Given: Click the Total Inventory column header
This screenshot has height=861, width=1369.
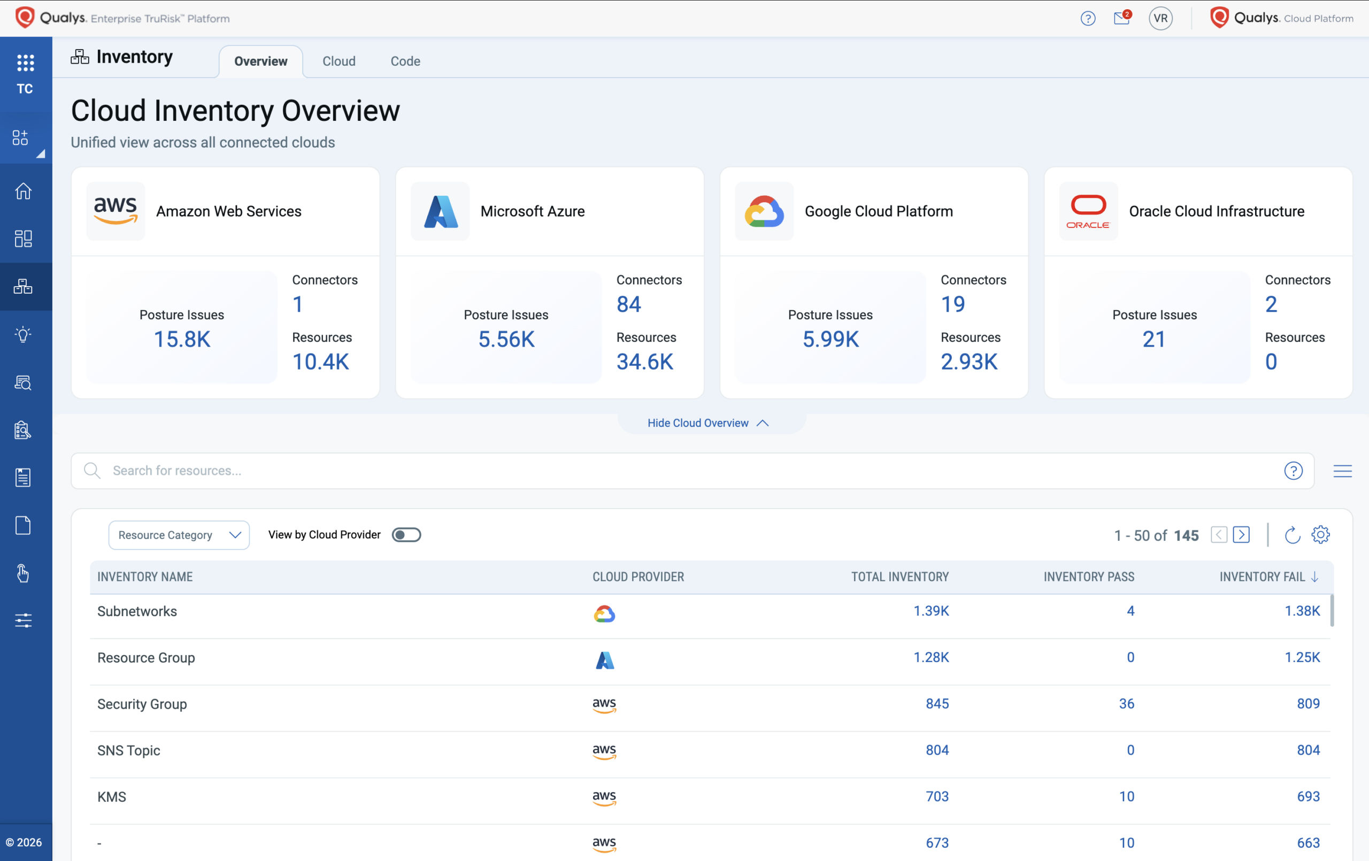Looking at the screenshot, I should coord(900,576).
